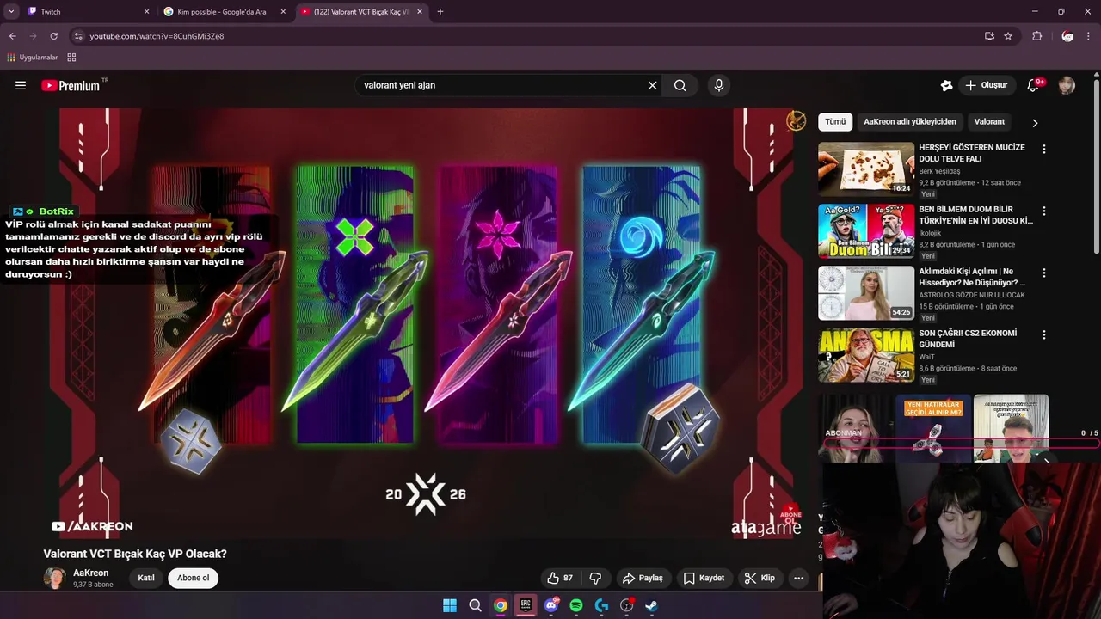The width and height of the screenshot is (1101, 619).
Task: Bookmark this page with the star
Action: 1008,36
